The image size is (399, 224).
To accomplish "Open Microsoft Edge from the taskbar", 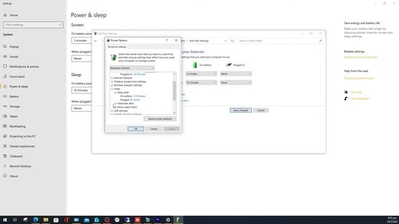I will click(x=36, y=220).
